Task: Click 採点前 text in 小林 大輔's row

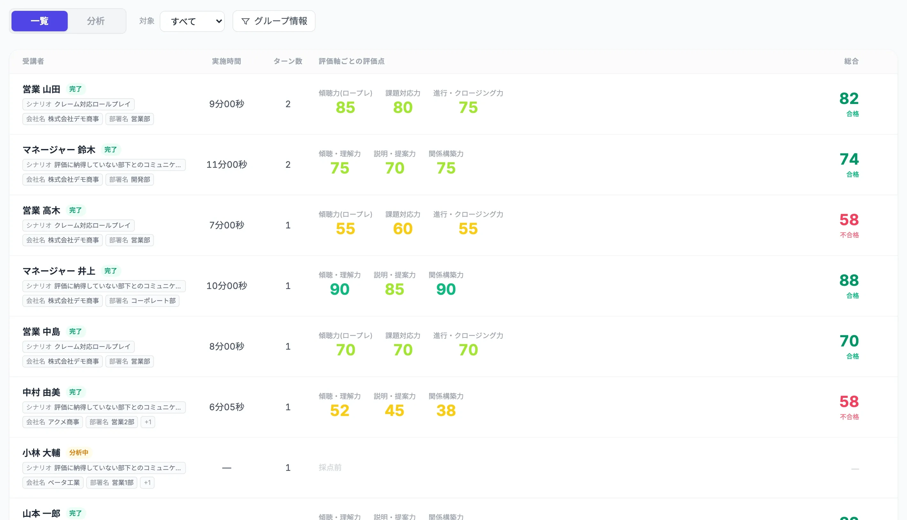Action: 330,468
